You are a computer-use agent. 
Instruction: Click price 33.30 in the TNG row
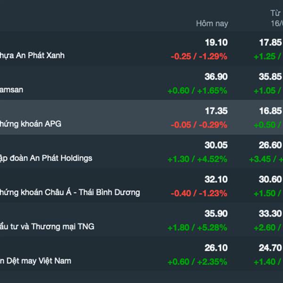[270, 214]
